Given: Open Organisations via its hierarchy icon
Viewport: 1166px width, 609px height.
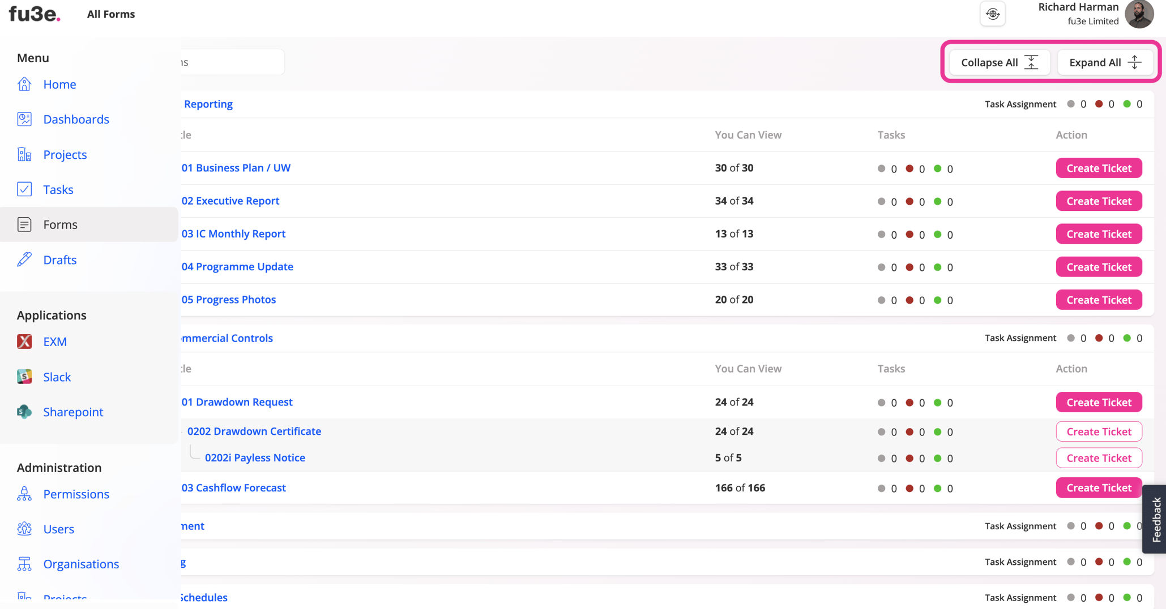Looking at the screenshot, I should coord(24,563).
